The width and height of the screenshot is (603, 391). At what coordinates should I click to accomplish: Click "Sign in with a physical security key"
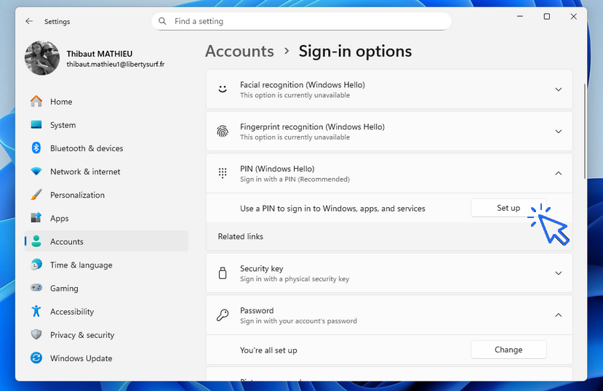pyautogui.click(x=295, y=279)
